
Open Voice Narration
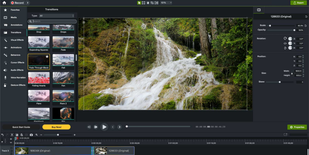tap(13, 77)
